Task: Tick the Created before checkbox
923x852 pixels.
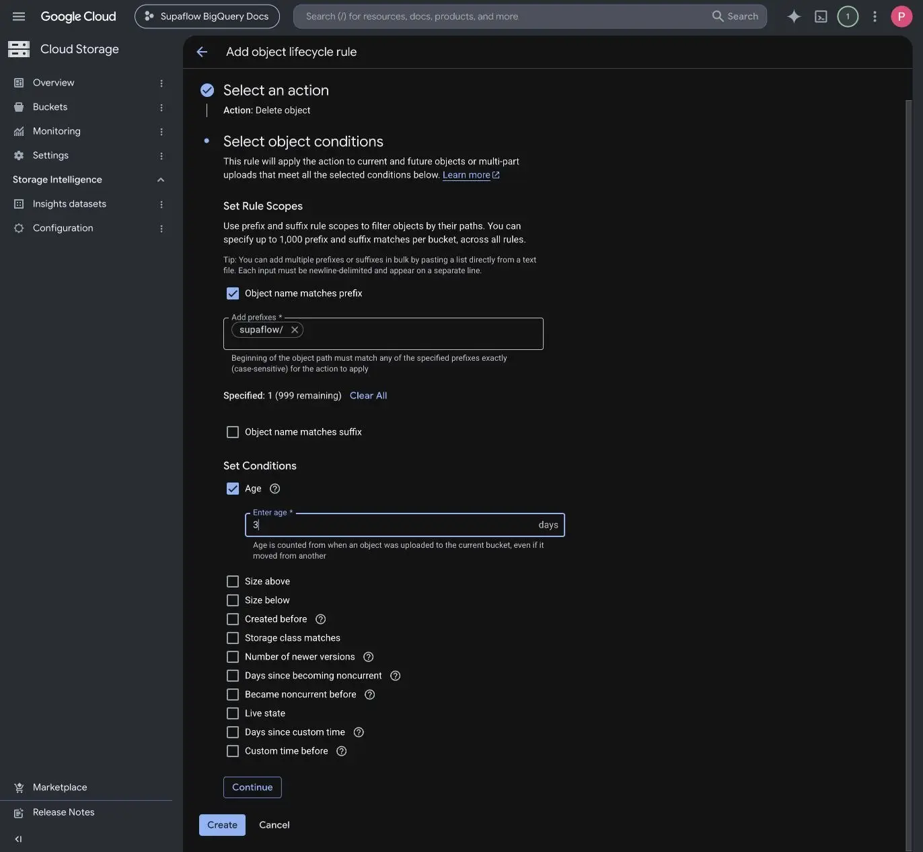Action: tap(233, 619)
